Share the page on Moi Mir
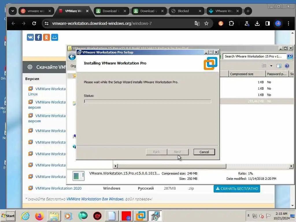 [x=55, y=37]
